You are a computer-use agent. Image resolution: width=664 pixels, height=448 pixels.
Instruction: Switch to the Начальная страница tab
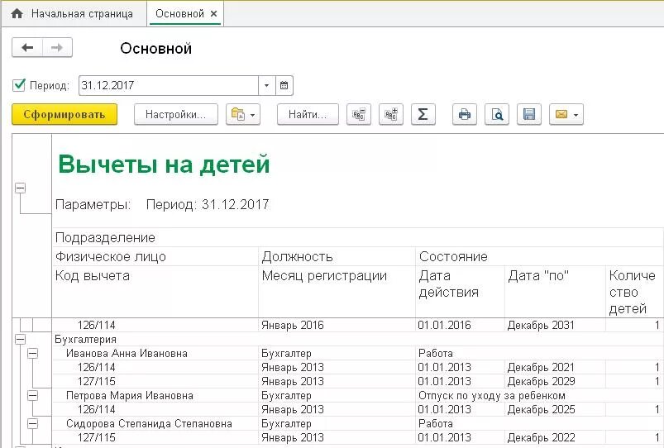click(x=74, y=13)
